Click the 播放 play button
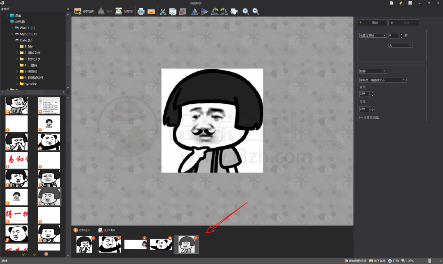443x264 pixels. coord(372,23)
